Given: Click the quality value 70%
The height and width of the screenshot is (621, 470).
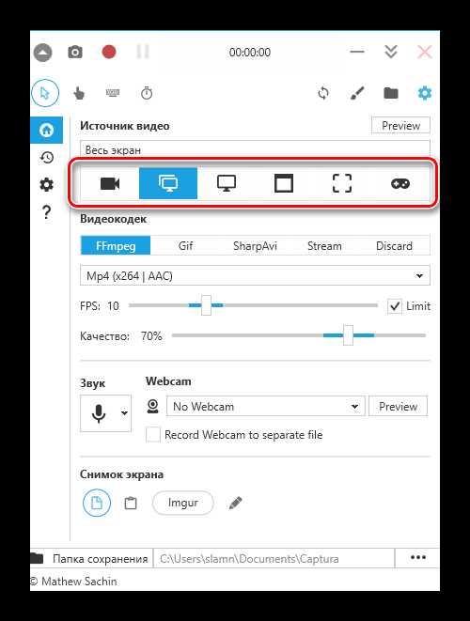Looking at the screenshot, I should coord(151,335).
